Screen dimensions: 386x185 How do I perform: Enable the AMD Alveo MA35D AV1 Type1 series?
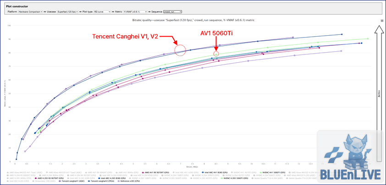[x=23, y=173]
